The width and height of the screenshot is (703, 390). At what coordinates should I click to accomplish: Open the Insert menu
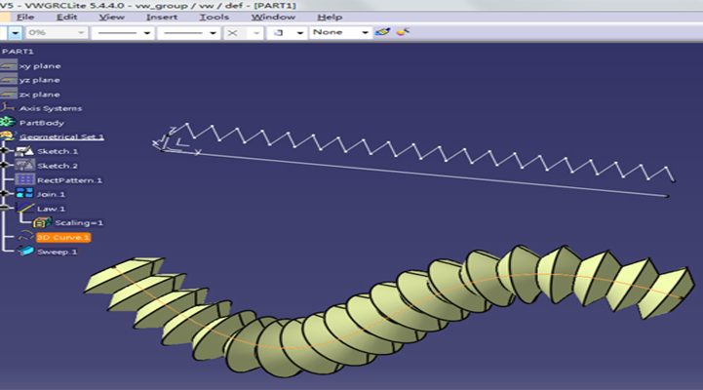pyautogui.click(x=162, y=17)
